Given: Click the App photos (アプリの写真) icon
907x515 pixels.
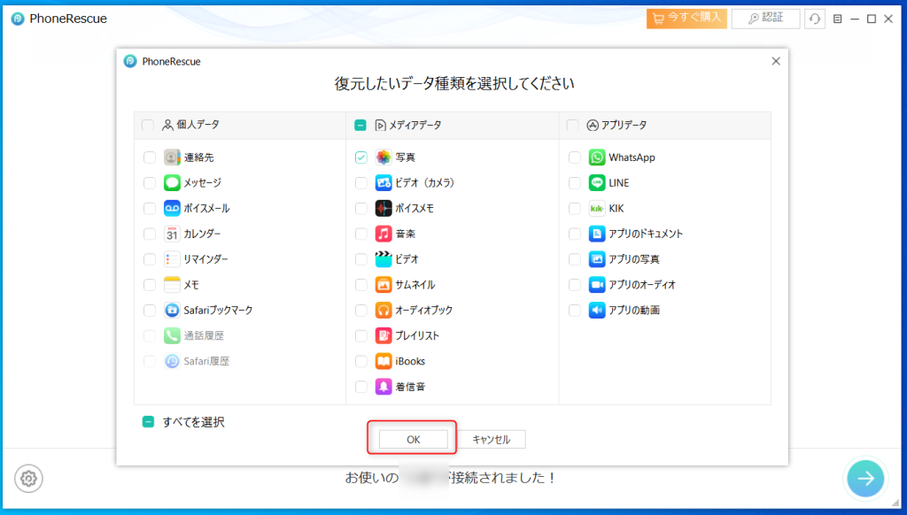Looking at the screenshot, I should tap(597, 259).
